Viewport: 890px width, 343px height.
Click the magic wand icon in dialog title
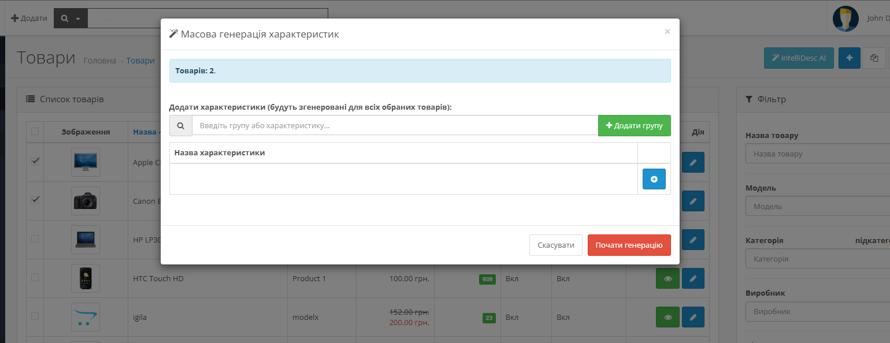[x=173, y=34]
